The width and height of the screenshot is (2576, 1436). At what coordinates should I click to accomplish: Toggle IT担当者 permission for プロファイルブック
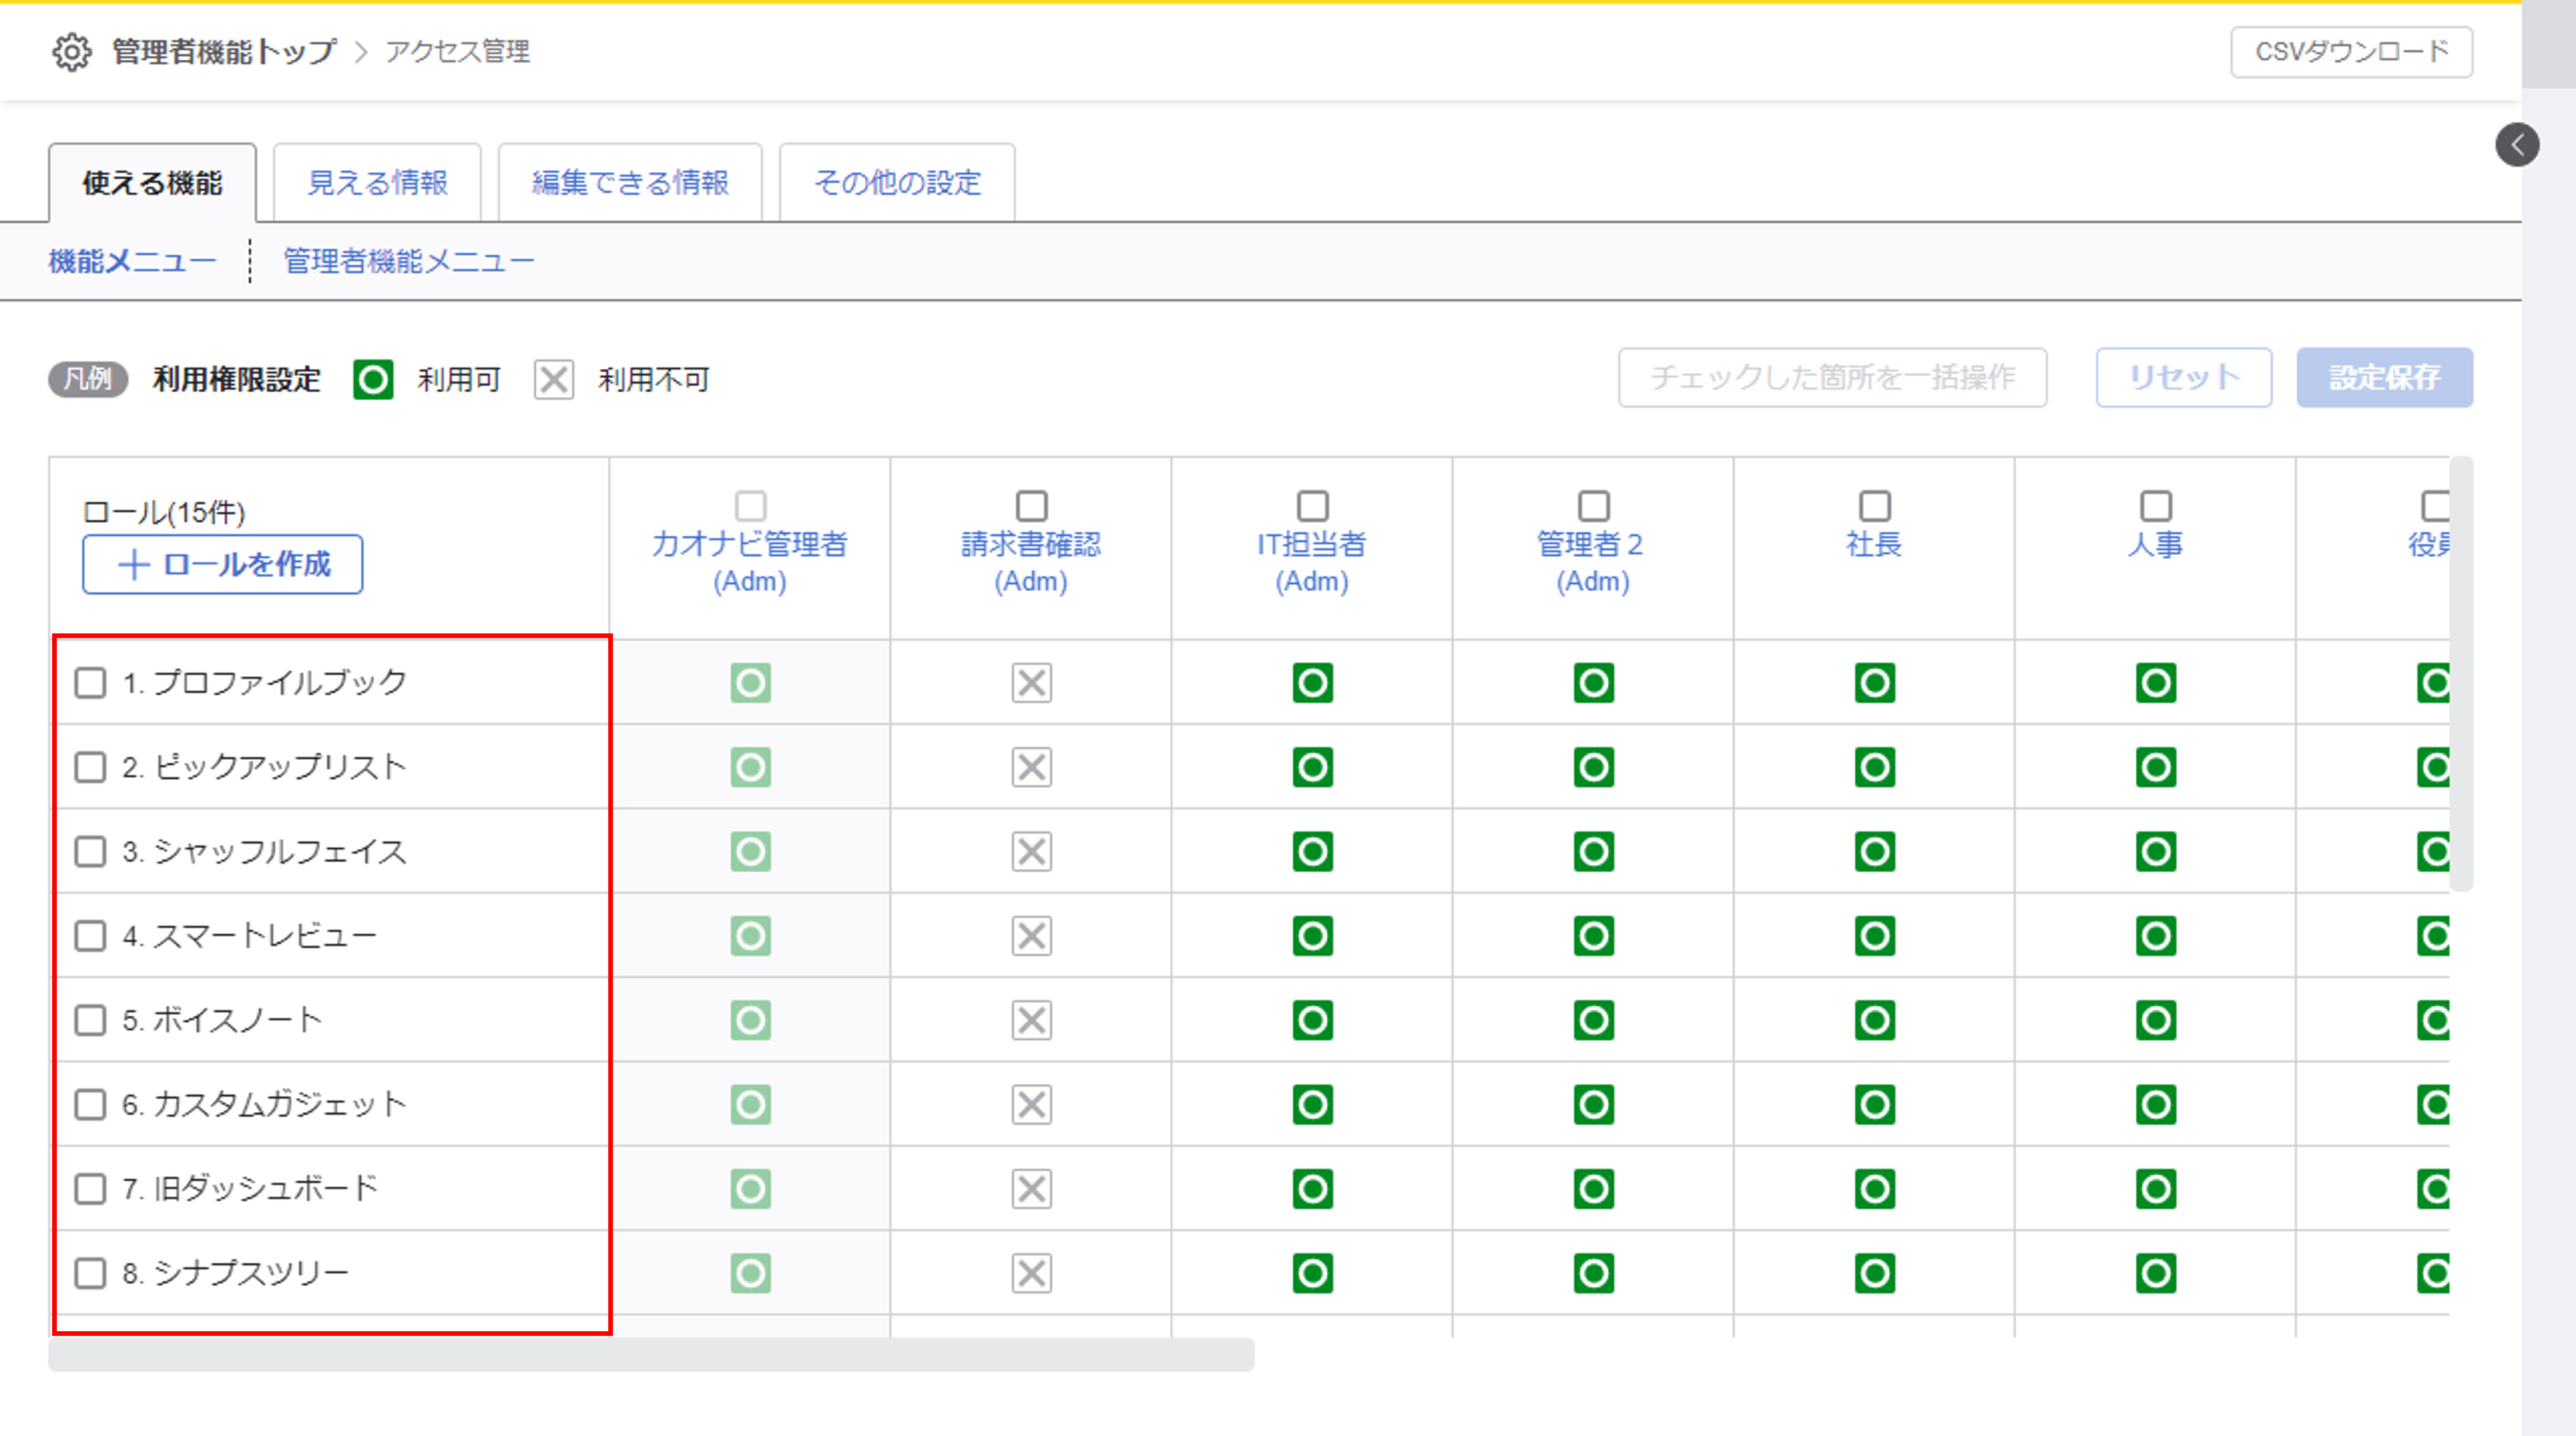pos(1312,683)
